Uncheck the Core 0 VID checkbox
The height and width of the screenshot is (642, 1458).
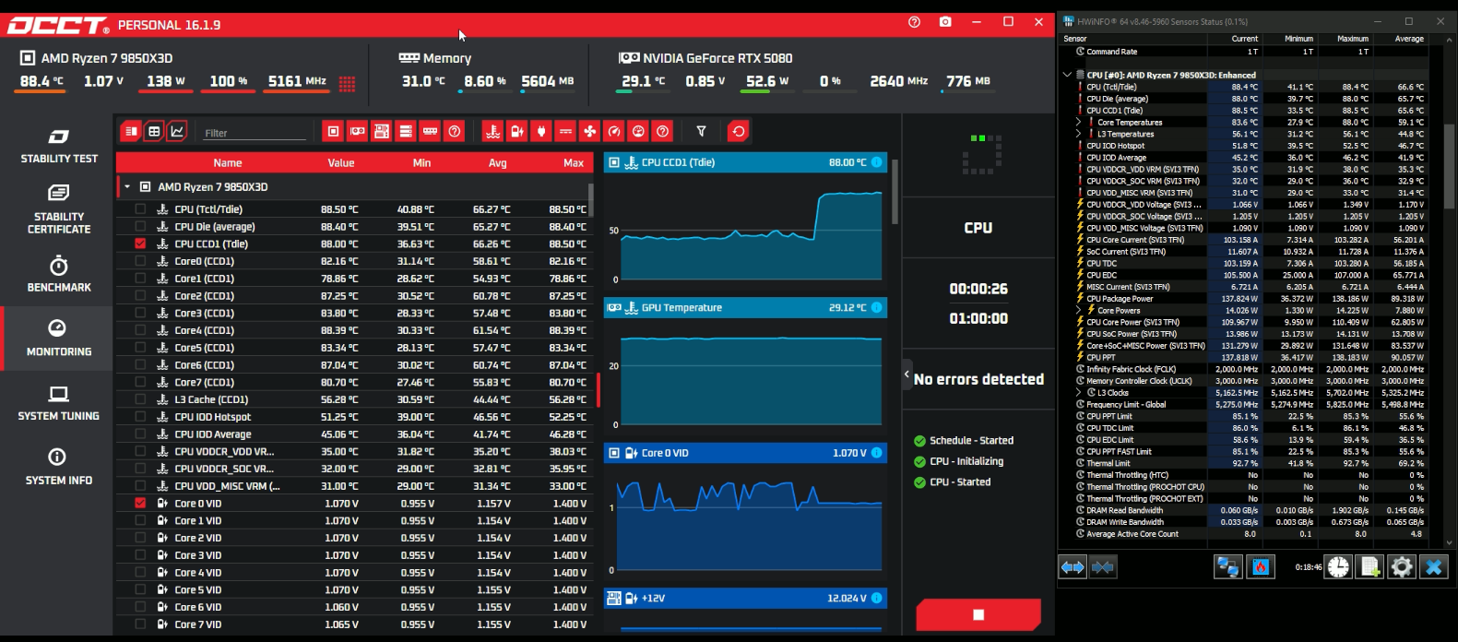(x=140, y=504)
